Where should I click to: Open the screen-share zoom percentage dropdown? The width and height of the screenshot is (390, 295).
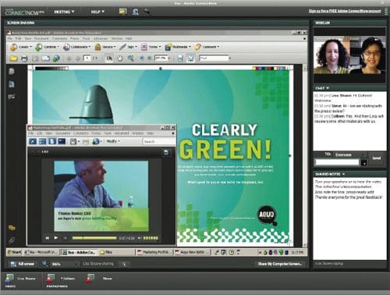(64, 264)
